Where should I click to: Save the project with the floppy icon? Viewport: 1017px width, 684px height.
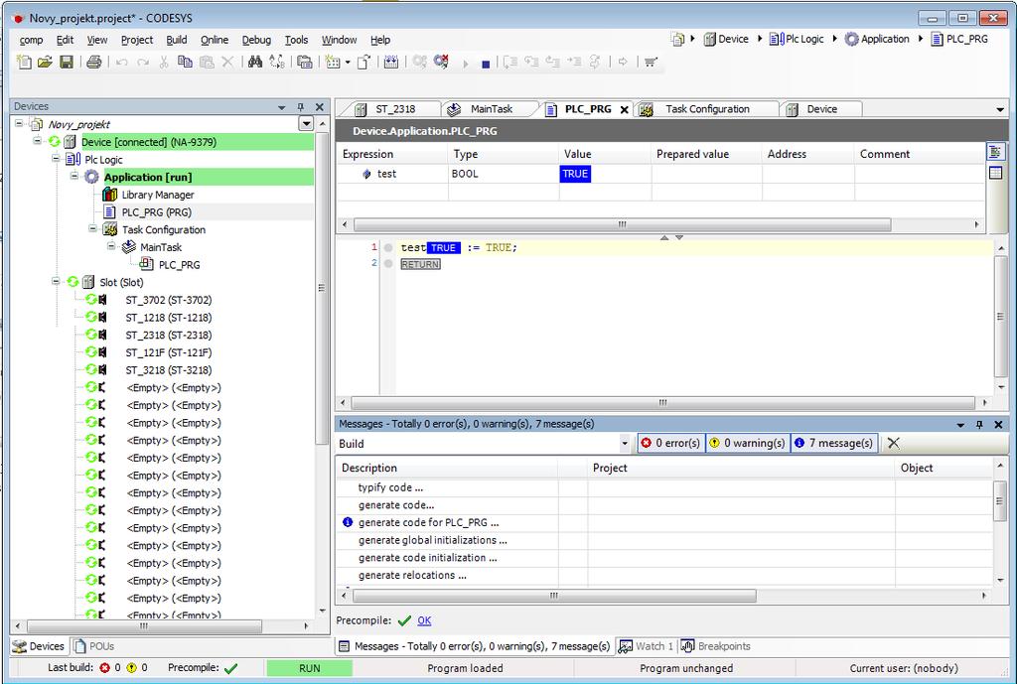pyautogui.click(x=67, y=62)
